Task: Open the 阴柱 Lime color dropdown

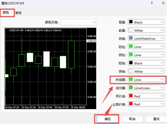Action: [146, 55]
